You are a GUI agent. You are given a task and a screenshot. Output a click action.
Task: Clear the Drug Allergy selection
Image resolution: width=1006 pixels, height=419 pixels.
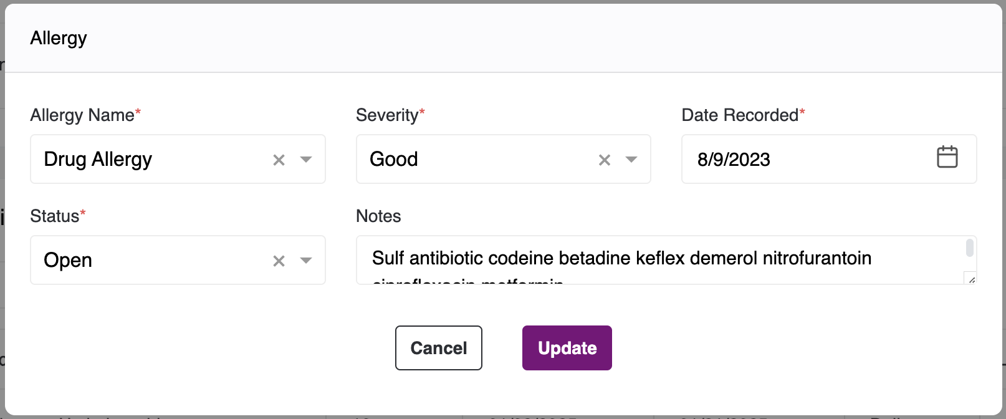[x=279, y=160]
